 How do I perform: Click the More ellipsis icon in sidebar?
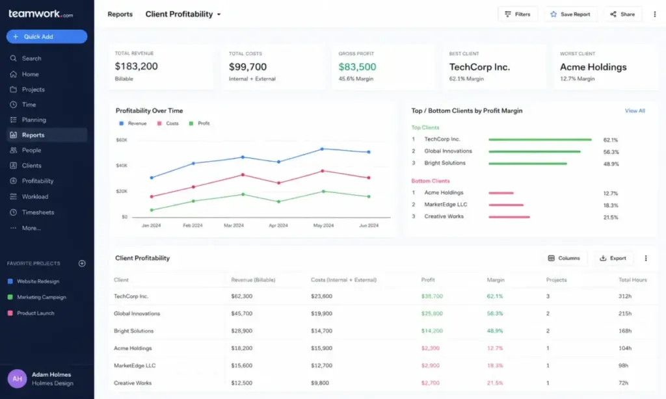[x=13, y=228]
